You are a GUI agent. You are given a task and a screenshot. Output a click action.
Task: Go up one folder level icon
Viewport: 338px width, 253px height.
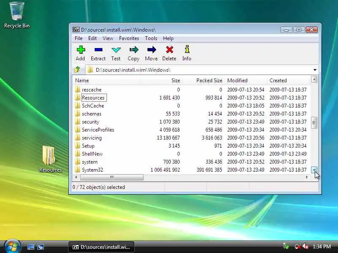click(x=77, y=70)
